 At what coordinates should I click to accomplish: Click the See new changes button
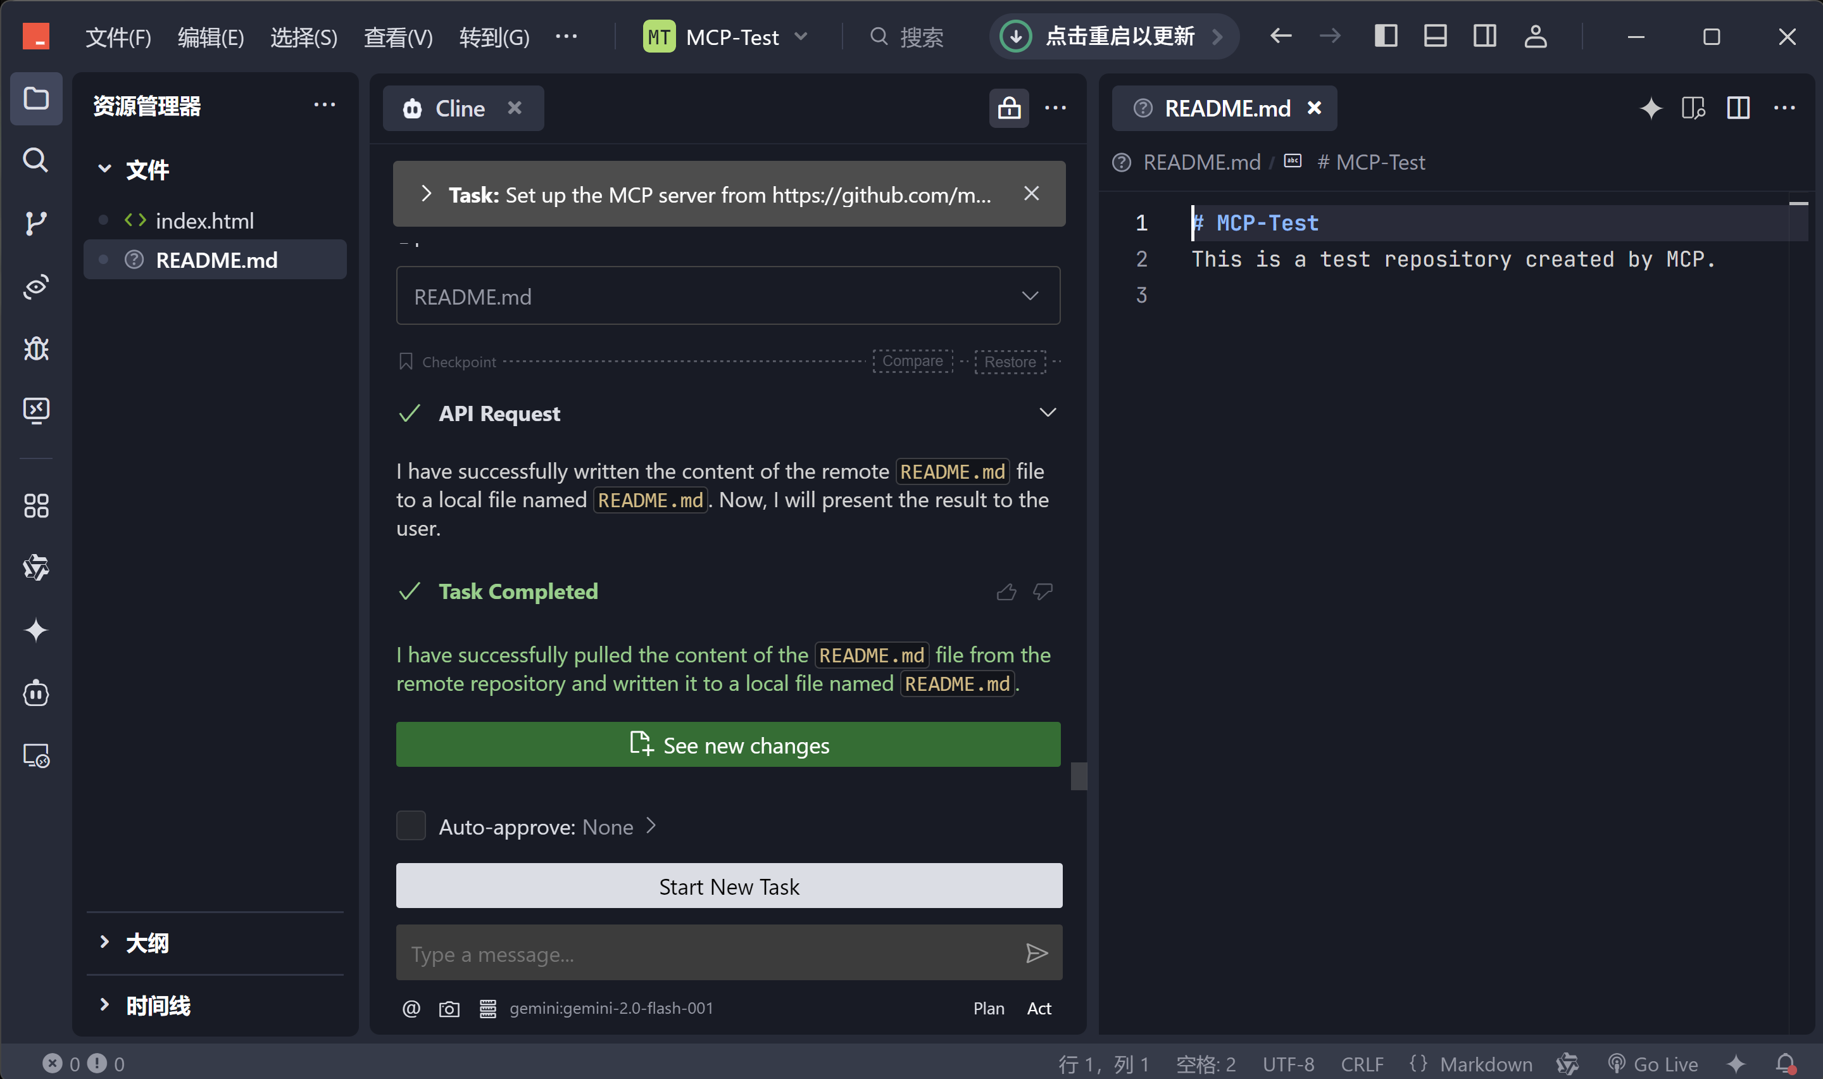[x=727, y=745]
